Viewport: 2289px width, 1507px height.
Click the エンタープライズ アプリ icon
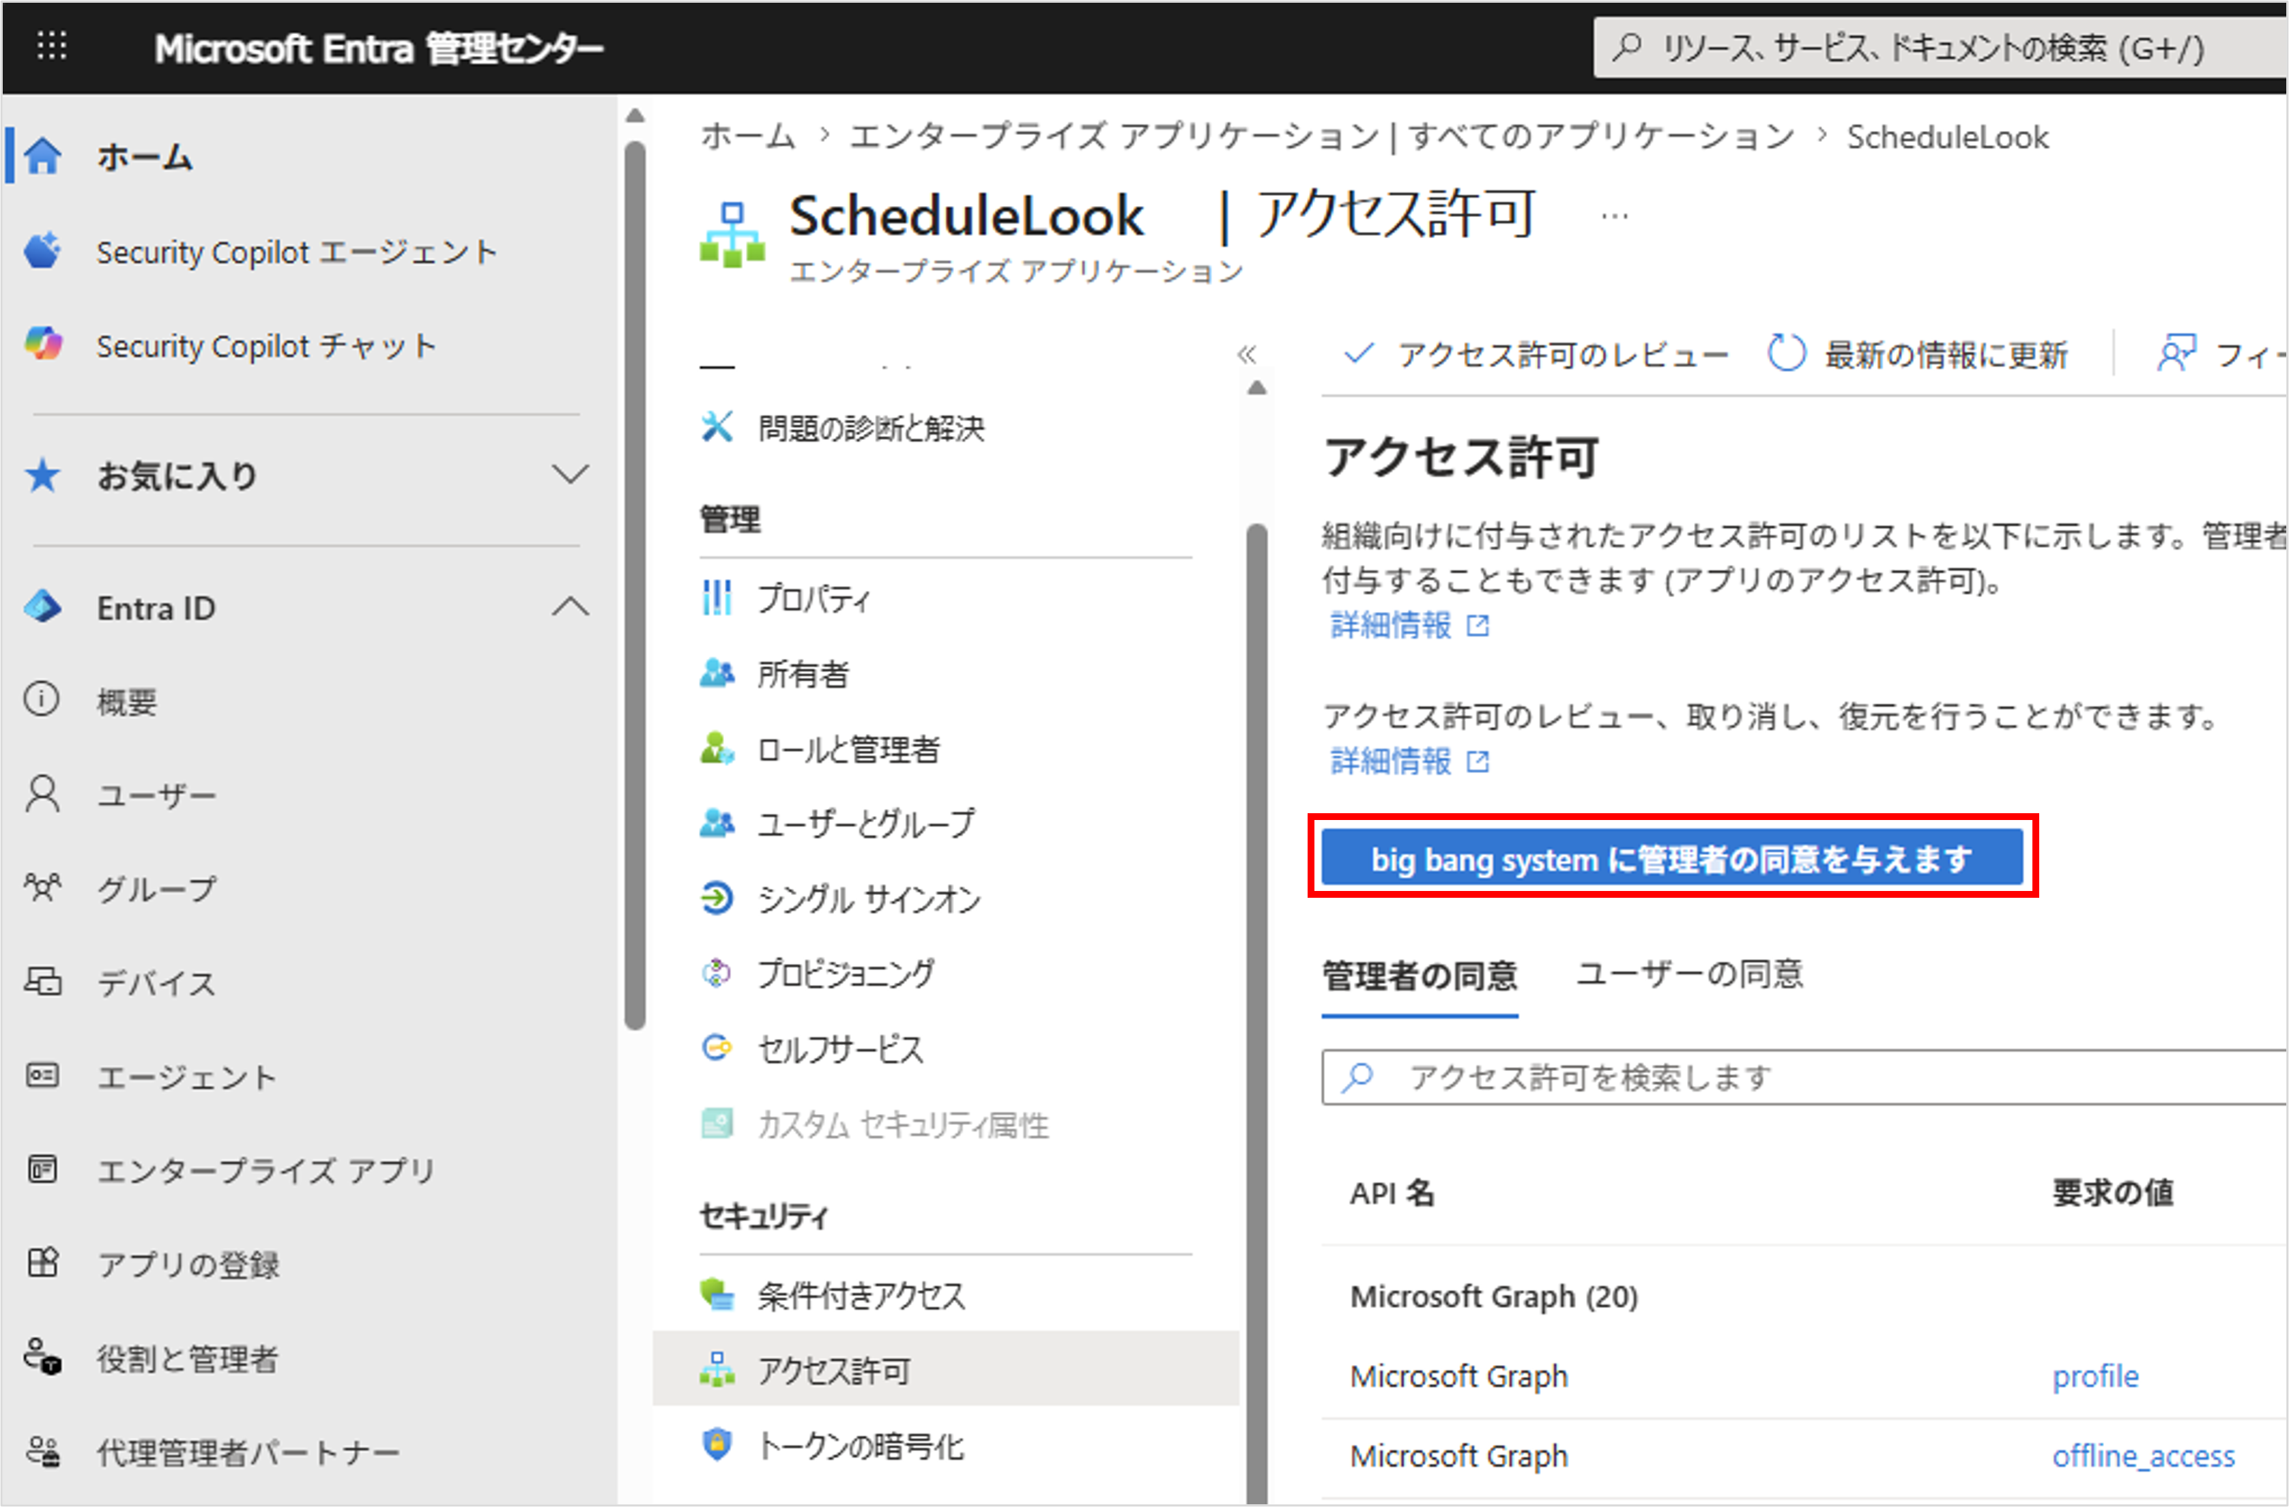pyautogui.click(x=42, y=1169)
